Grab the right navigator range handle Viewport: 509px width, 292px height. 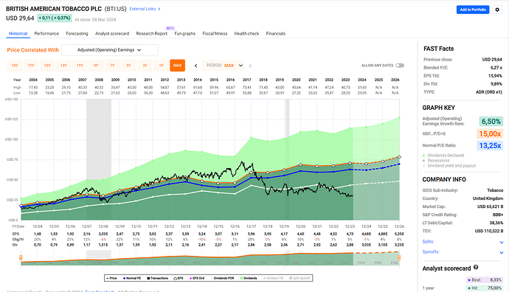[399, 257]
